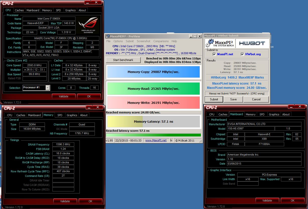308x209 pixels.
Task: Open the www.MaxxPI.net link
Action: click(156, 140)
